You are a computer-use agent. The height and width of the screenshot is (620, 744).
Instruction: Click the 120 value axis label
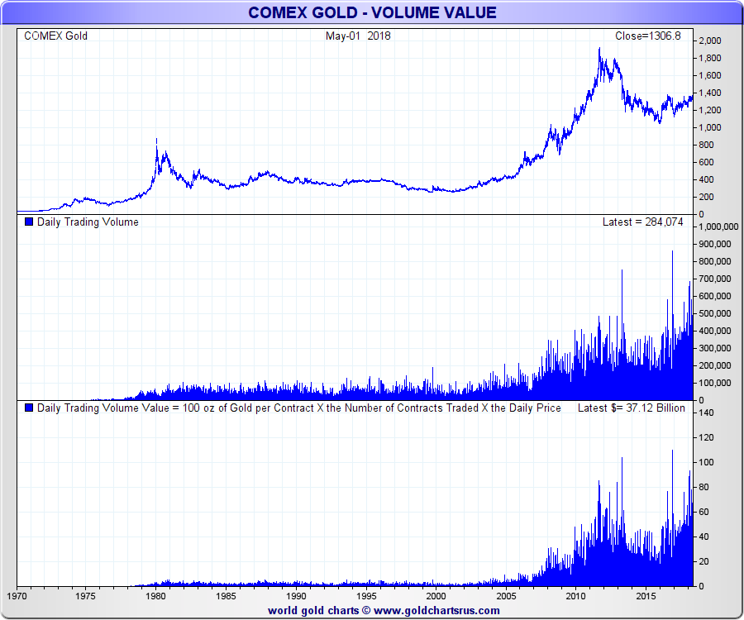(706, 437)
